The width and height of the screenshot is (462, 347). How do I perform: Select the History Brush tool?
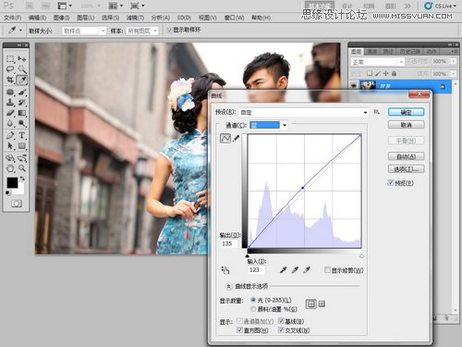22,102
